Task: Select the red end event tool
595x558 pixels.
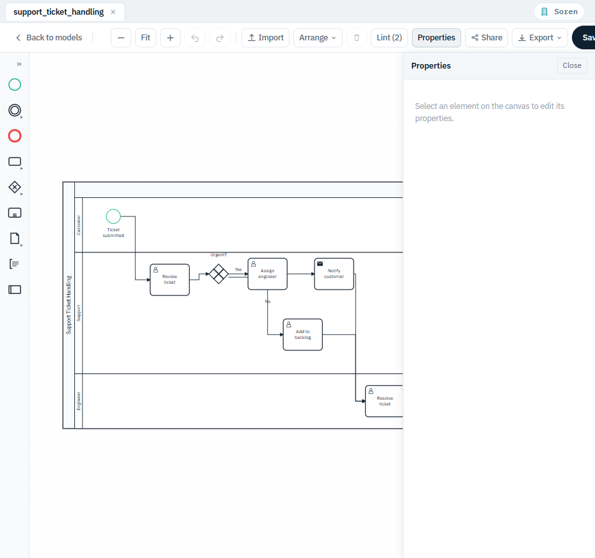Action: click(15, 136)
